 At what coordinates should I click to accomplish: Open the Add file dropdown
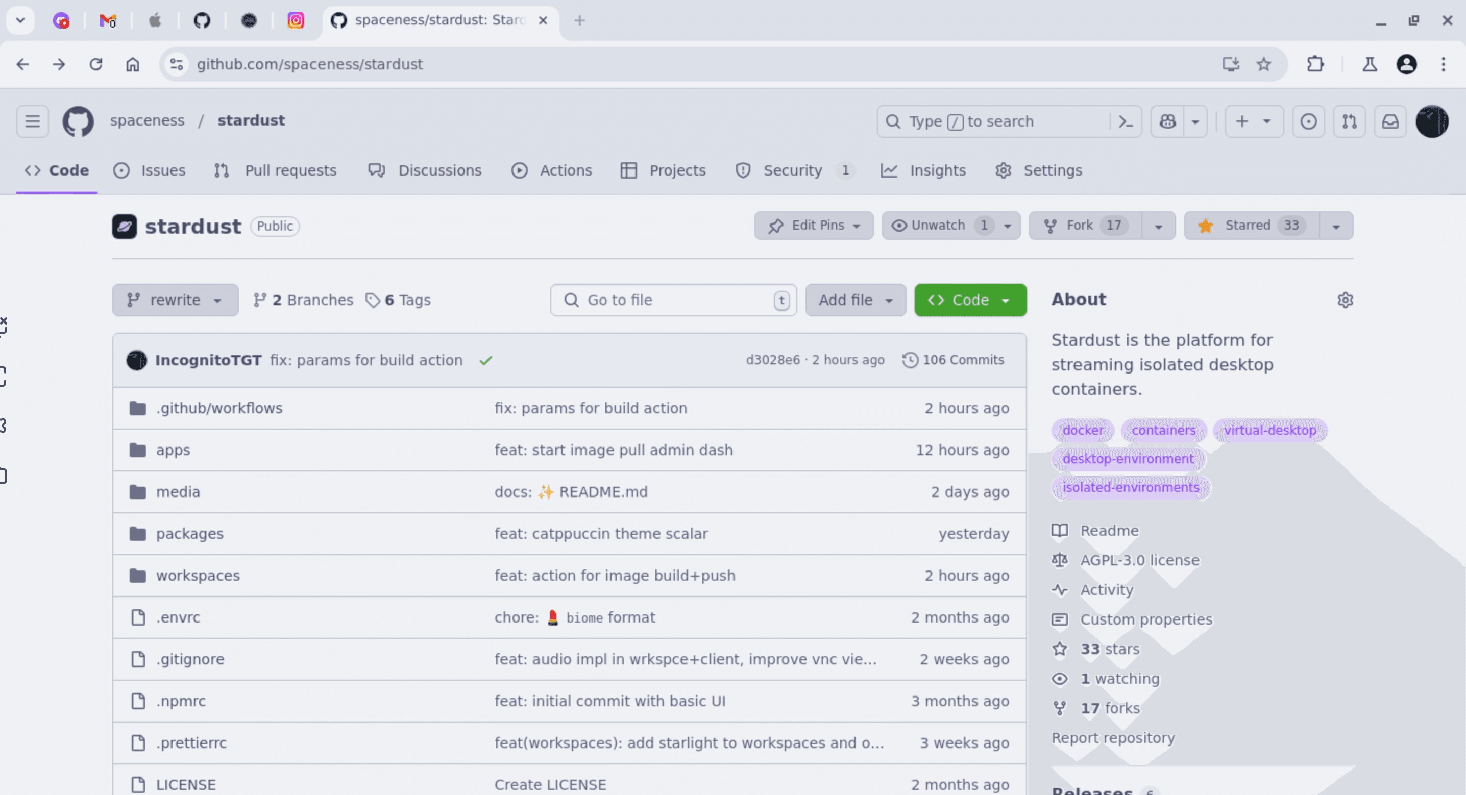pos(856,300)
